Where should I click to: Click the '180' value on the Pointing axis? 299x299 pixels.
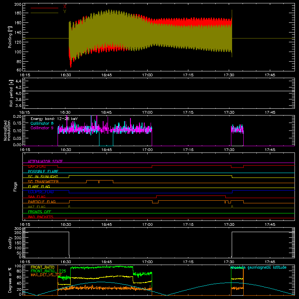(18, 13)
